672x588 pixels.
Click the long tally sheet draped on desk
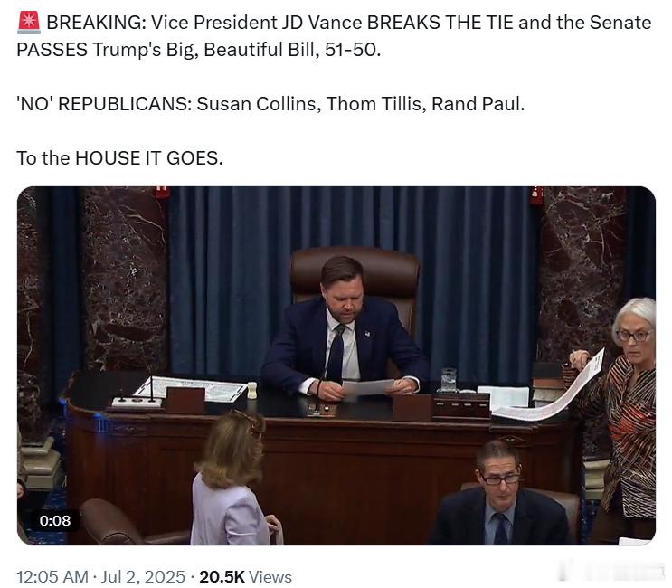[551, 391]
